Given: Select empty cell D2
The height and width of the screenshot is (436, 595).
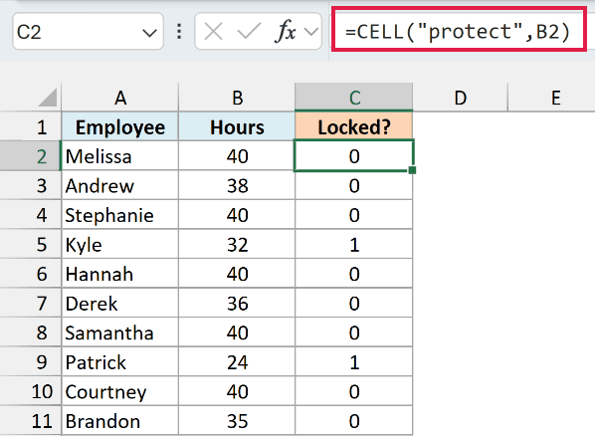Looking at the screenshot, I should 461,156.
